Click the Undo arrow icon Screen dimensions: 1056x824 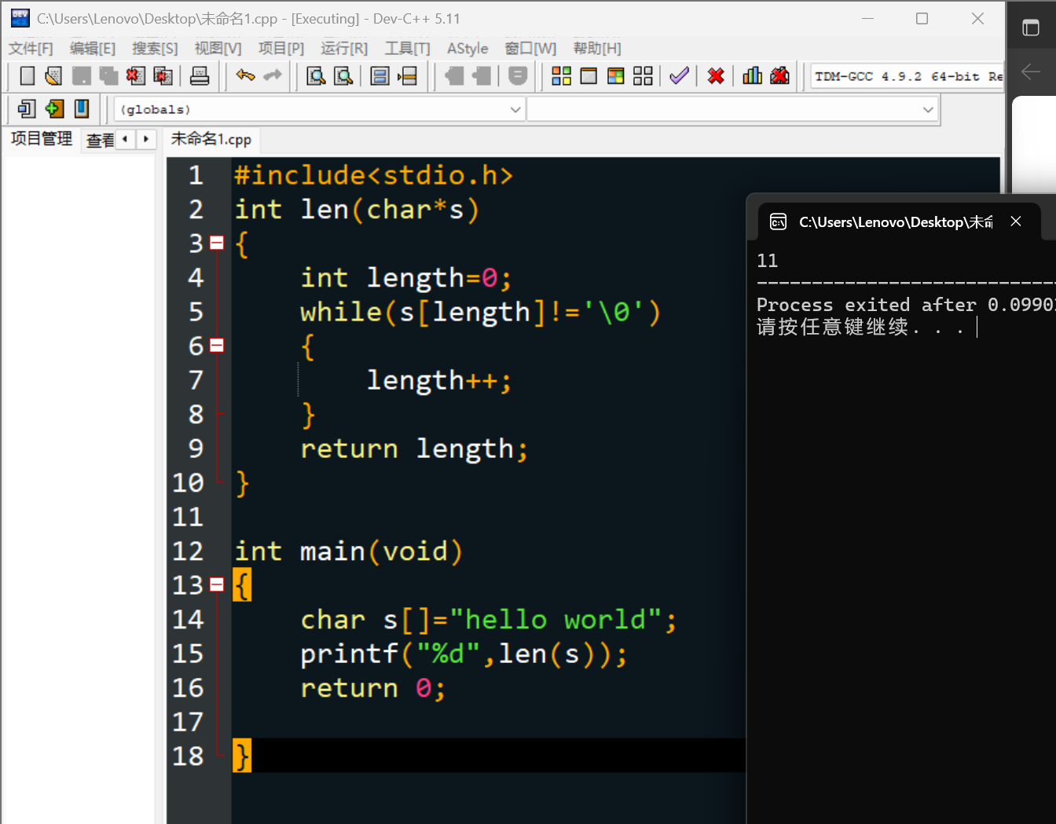click(245, 75)
